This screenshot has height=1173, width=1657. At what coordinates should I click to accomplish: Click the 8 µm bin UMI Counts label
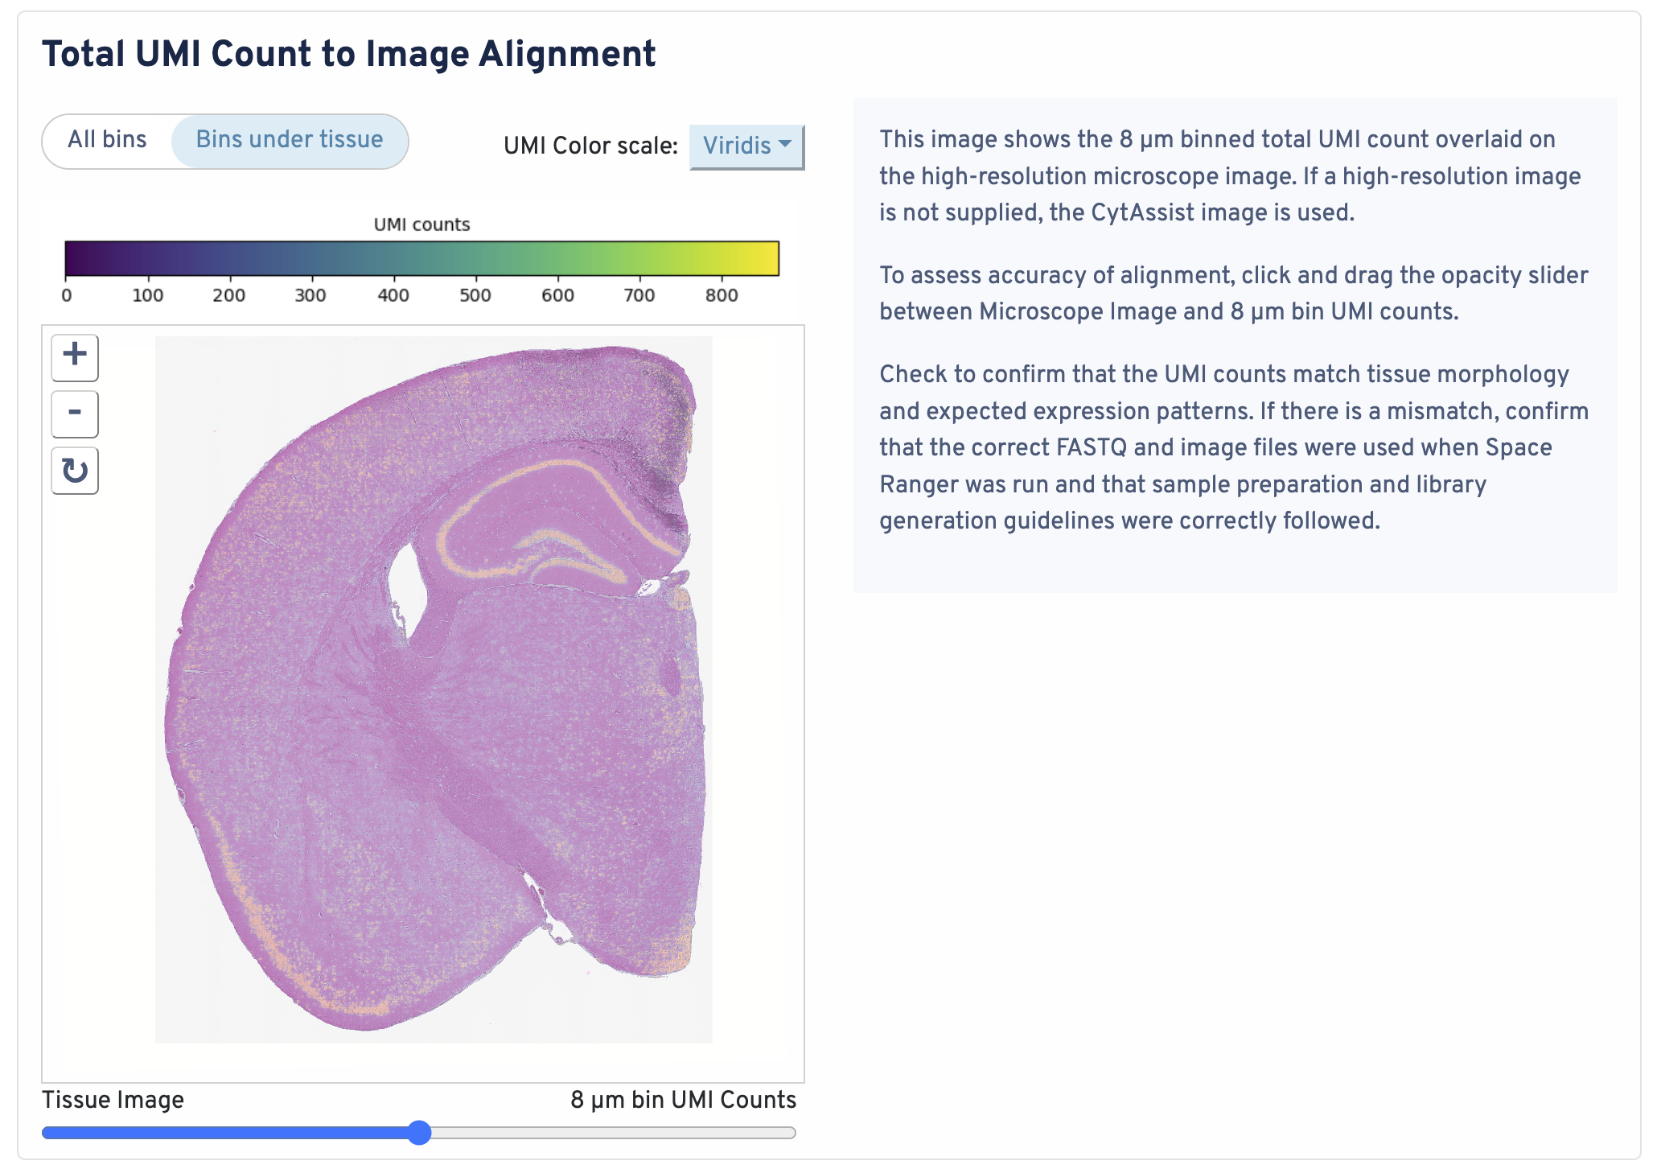click(683, 1100)
